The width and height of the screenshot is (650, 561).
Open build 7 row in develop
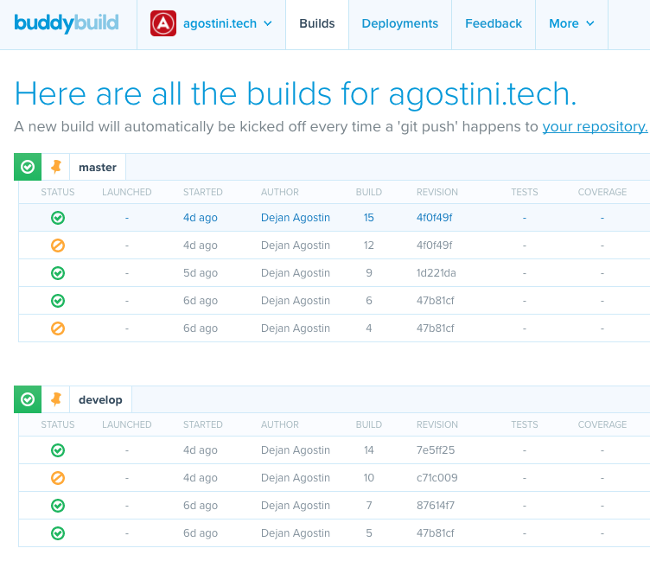[368, 506]
